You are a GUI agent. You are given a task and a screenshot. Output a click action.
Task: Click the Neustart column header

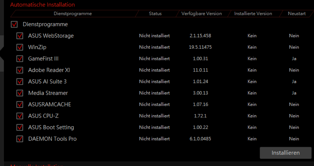297,14
